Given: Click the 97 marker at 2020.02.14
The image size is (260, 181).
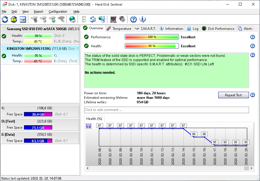Looking at the screenshot, I should [x=183, y=126].
